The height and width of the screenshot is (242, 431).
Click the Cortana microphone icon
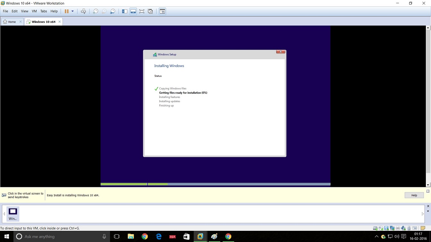click(x=104, y=237)
